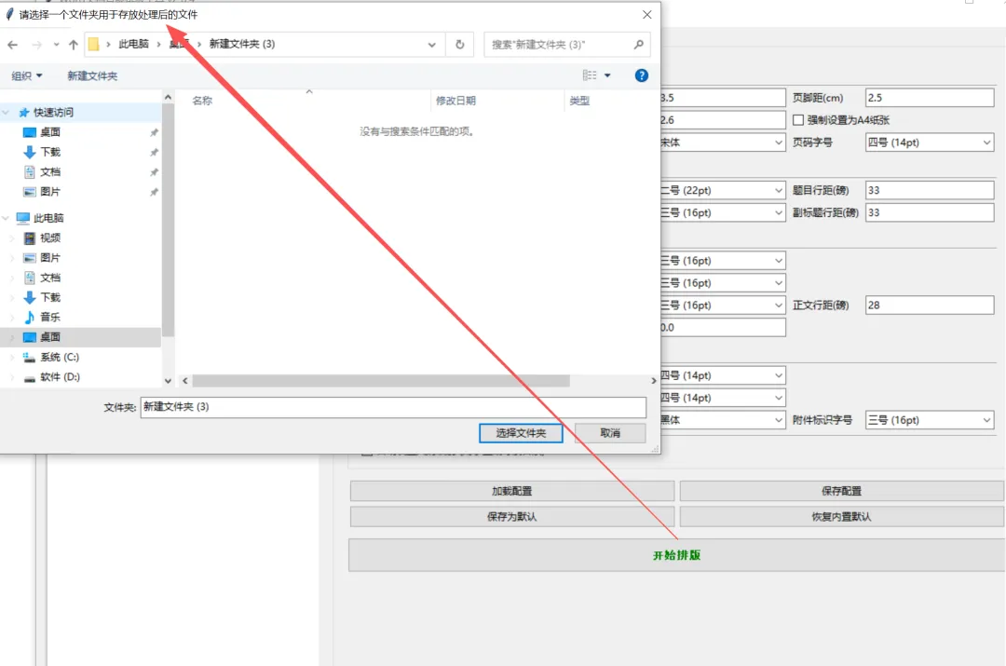Open help via the blue question mark icon
Image resolution: width=1006 pixels, height=666 pixels.
[x=641, y=75]
